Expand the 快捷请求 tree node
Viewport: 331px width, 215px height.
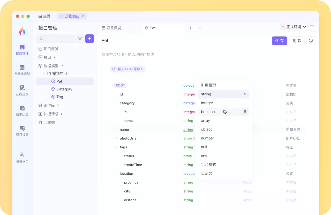point(62,114)
